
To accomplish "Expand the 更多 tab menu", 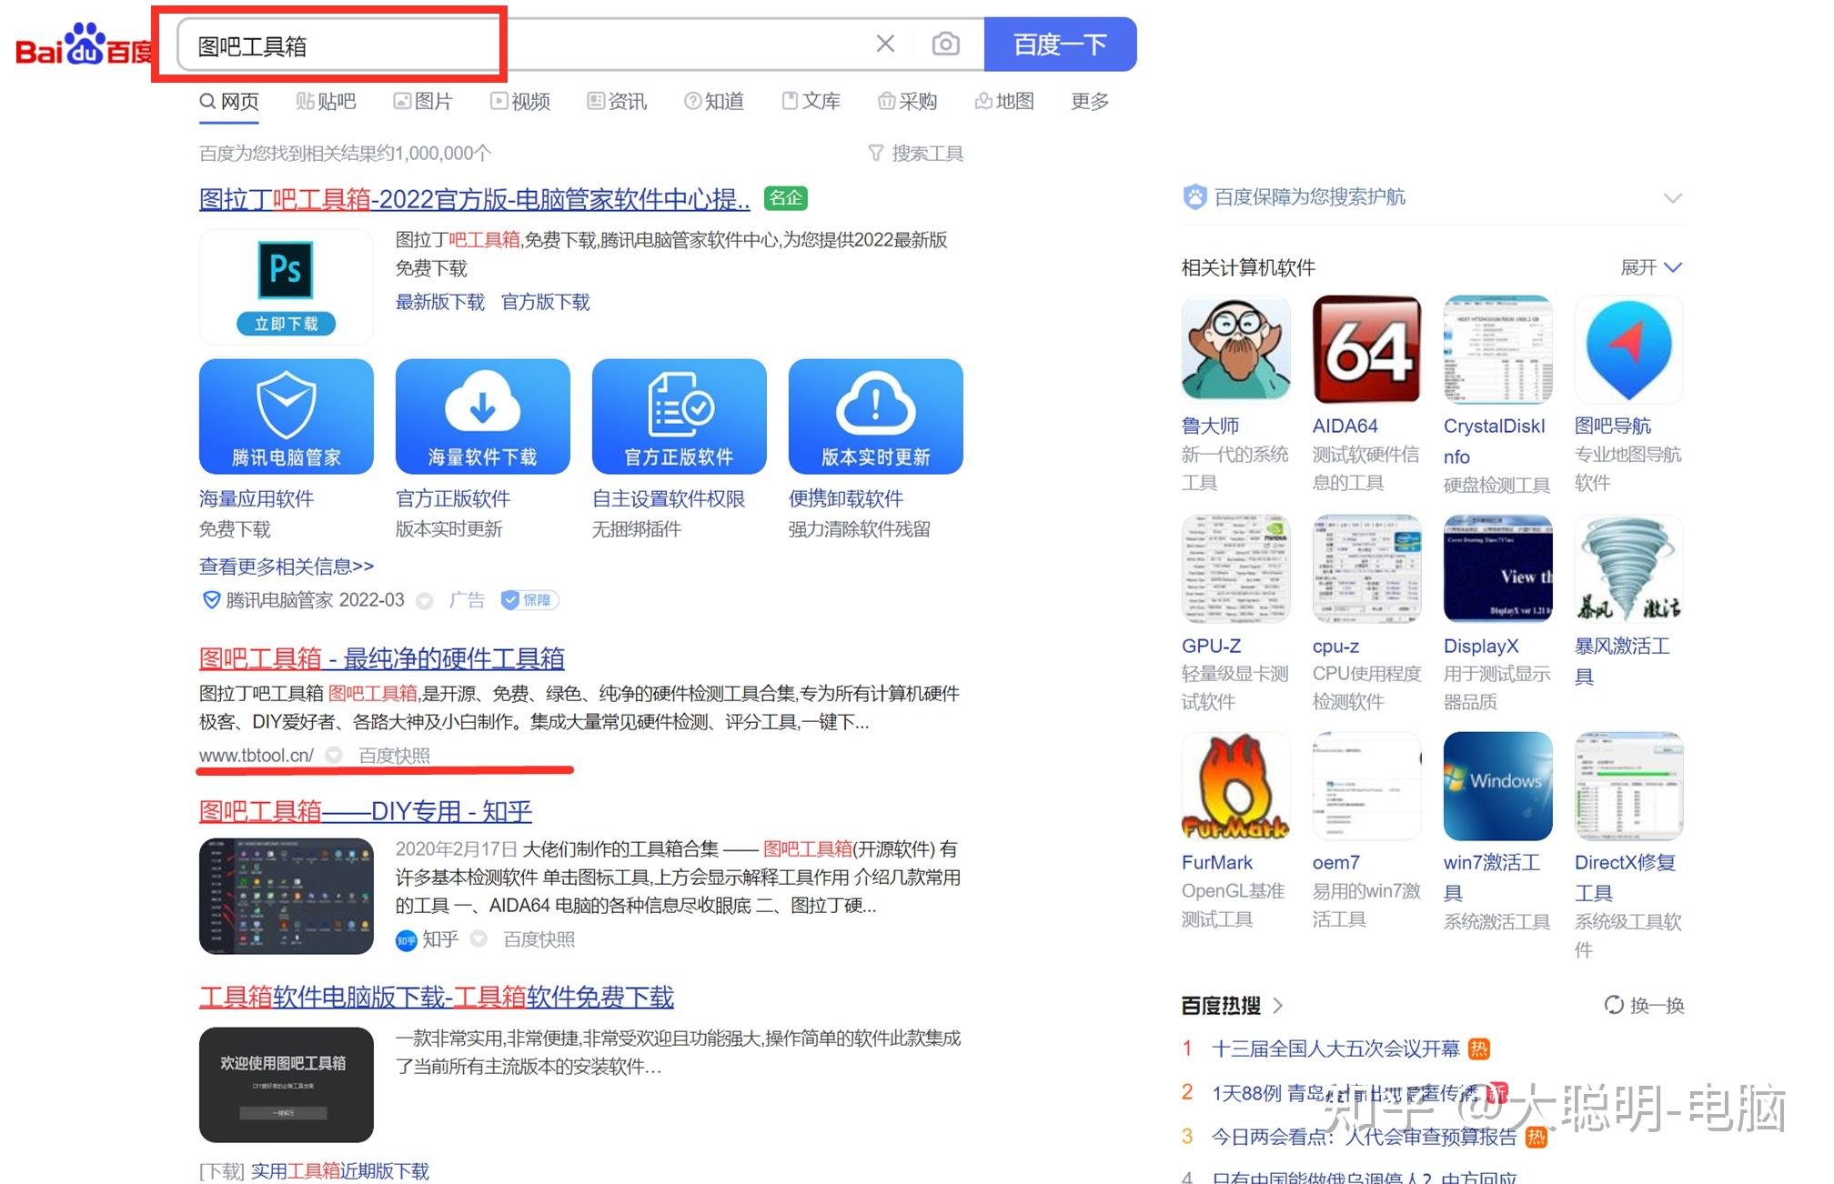I will 1090,101.
